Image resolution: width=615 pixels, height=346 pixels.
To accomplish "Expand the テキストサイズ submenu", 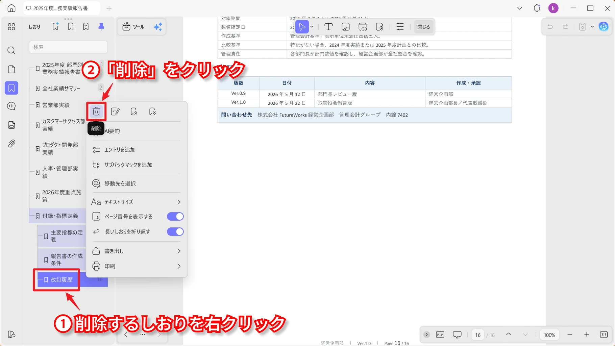I will 137,202.
